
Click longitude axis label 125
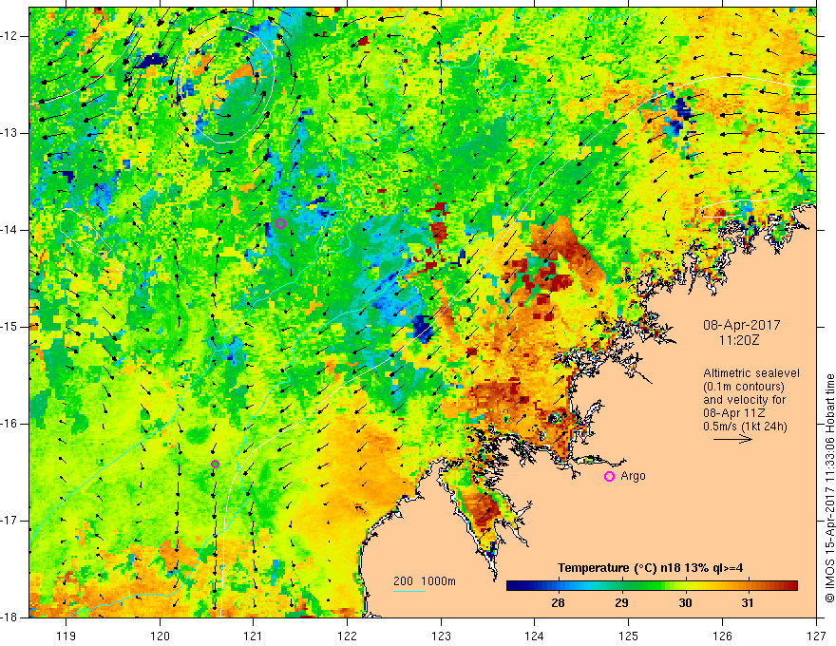point(629,636)
